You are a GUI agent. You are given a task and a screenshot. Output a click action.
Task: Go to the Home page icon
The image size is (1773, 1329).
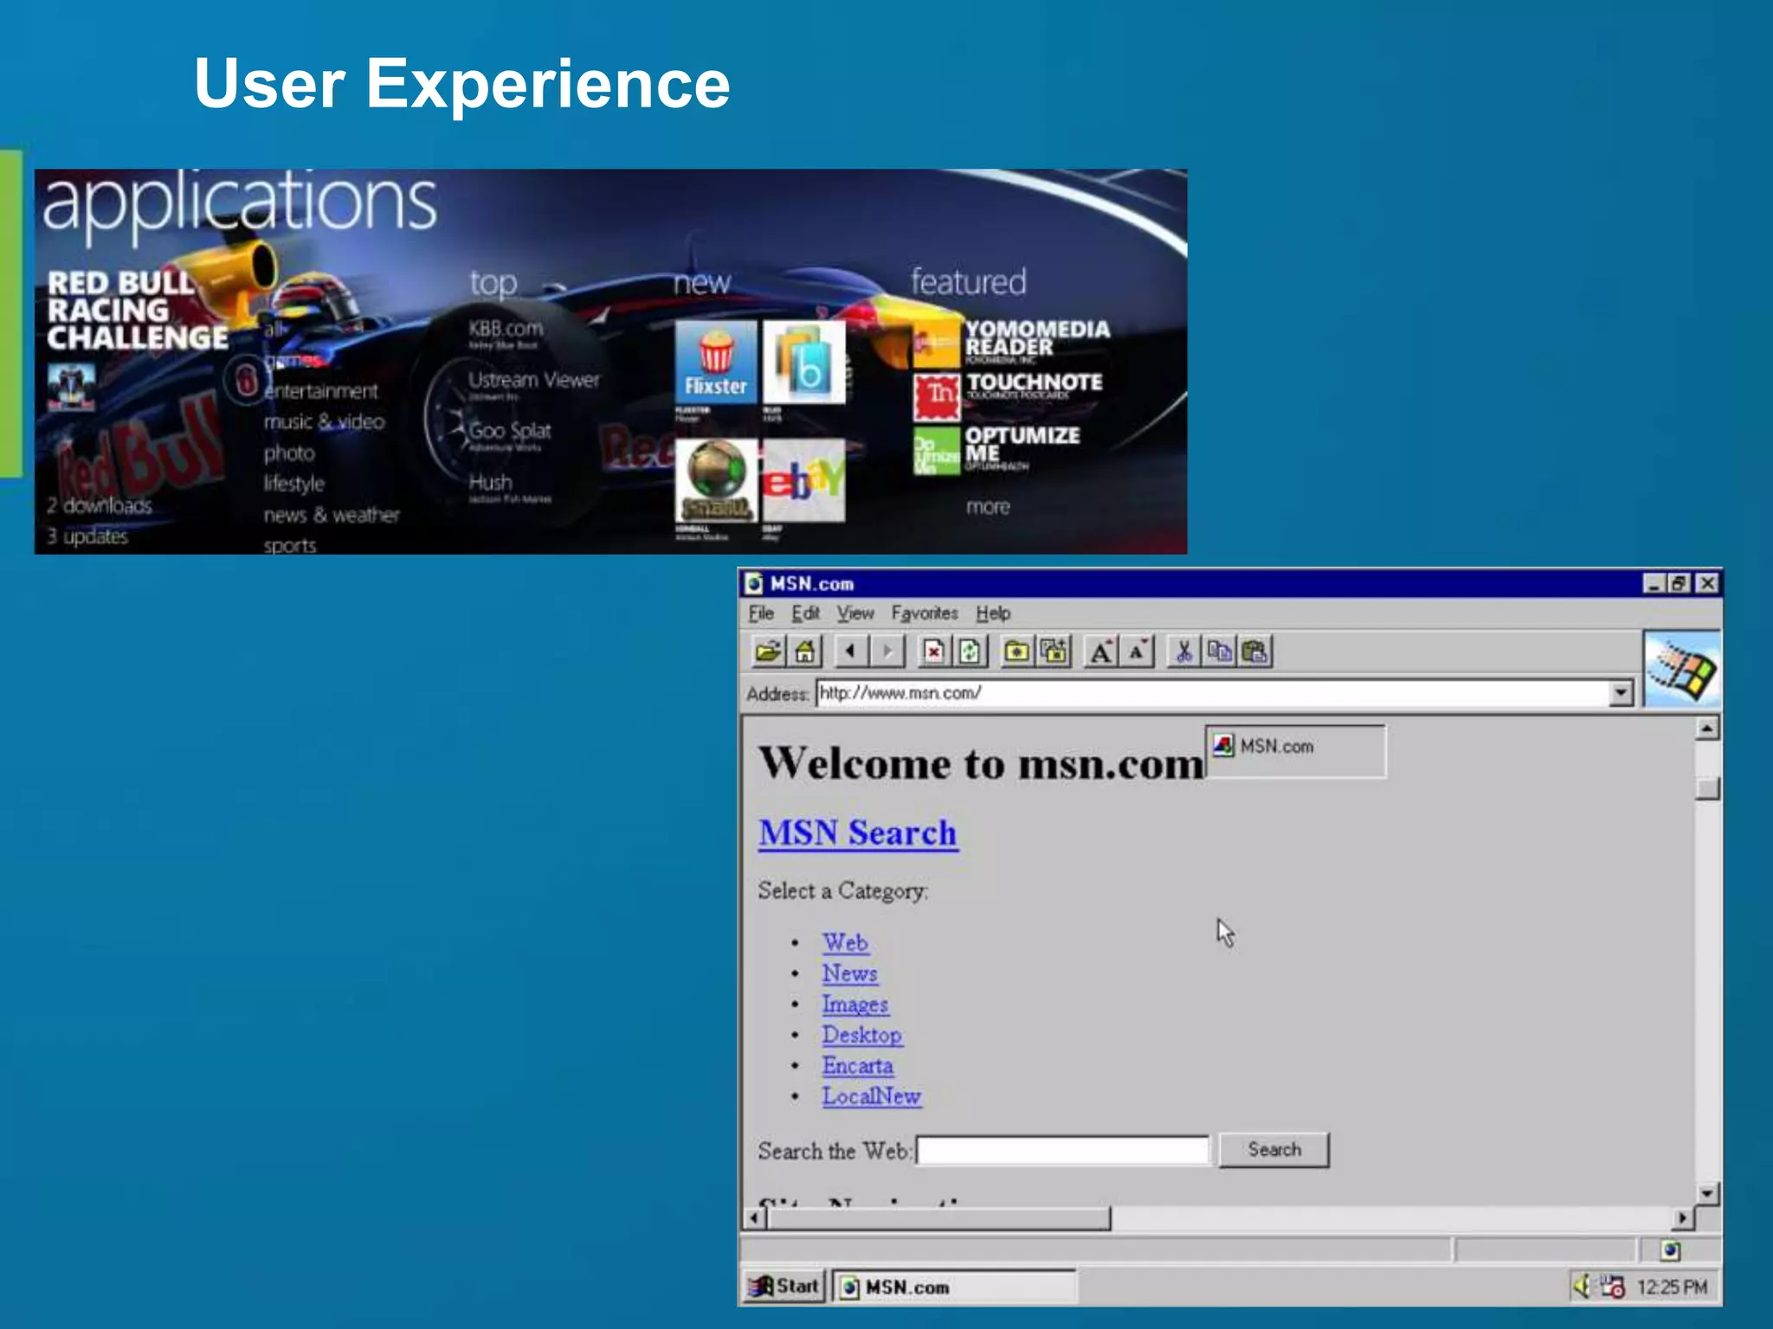(x=805, y=651)
